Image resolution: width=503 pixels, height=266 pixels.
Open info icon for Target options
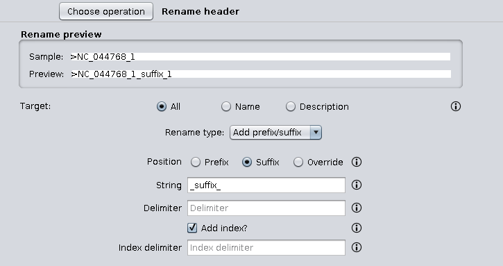click(x=456, y=106)
